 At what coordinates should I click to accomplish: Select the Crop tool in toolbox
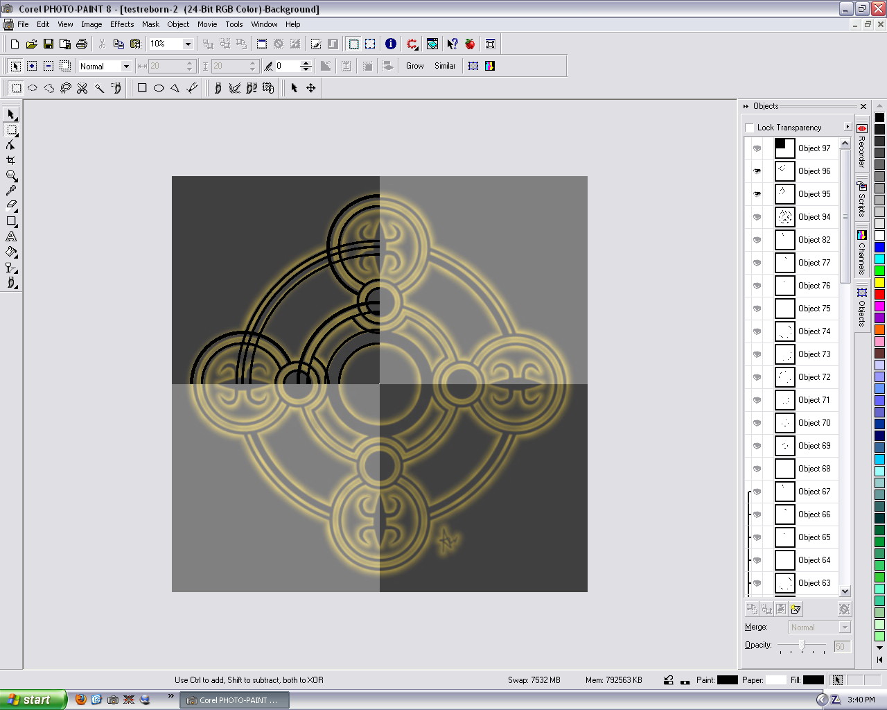click(x=11, y=160)
